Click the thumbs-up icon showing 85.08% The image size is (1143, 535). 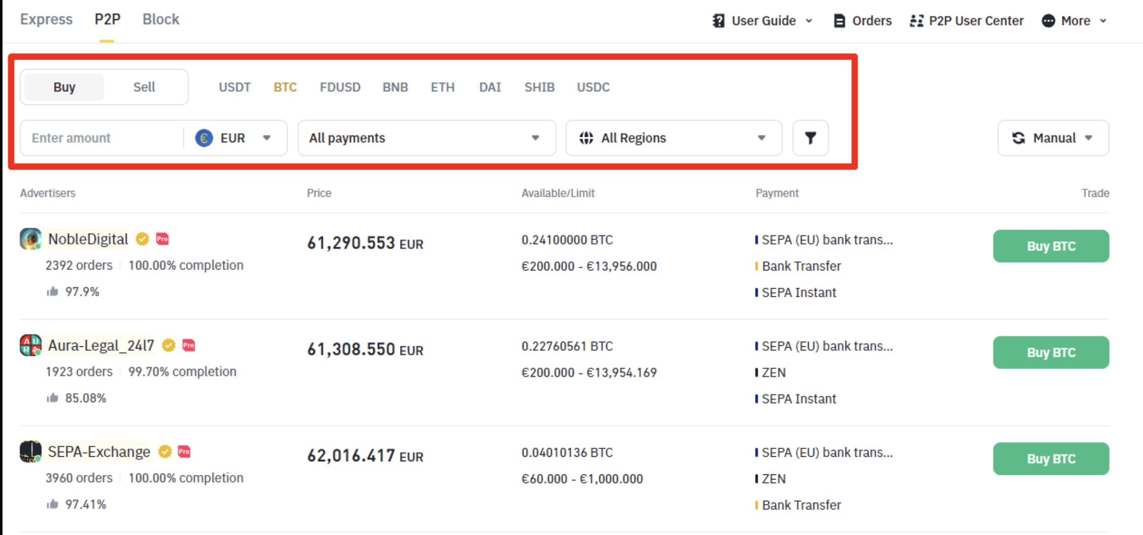[52, 398]
